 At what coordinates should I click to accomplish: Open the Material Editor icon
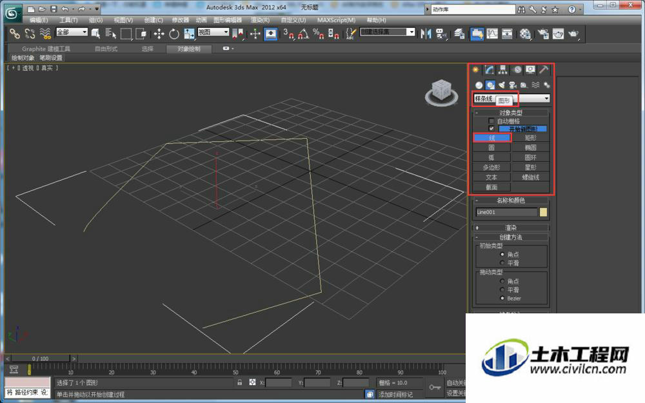[525, 34]
